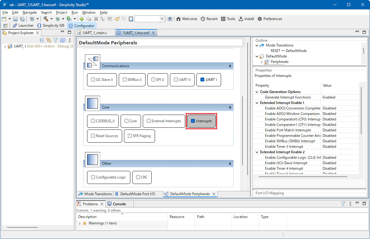
Task: Close the UART_1.hwconf editor tab
Action: (x=153, y=33)
